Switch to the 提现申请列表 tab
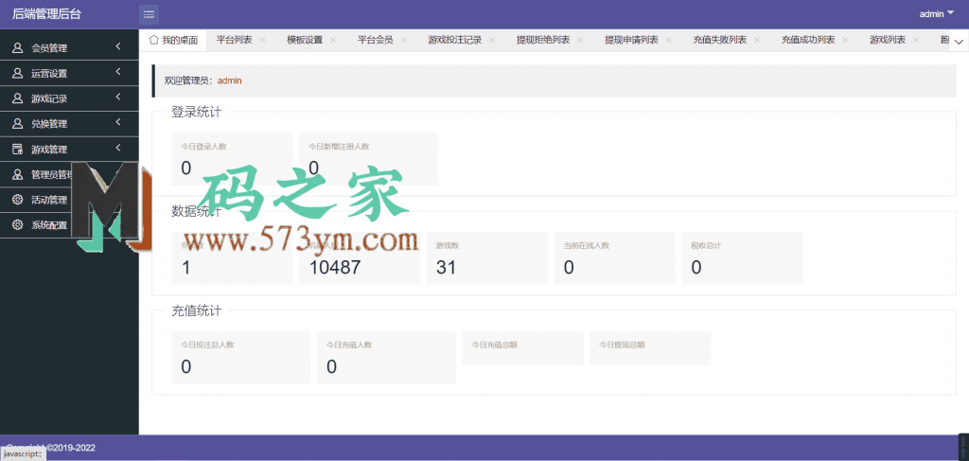 click(x=631, y=41)
